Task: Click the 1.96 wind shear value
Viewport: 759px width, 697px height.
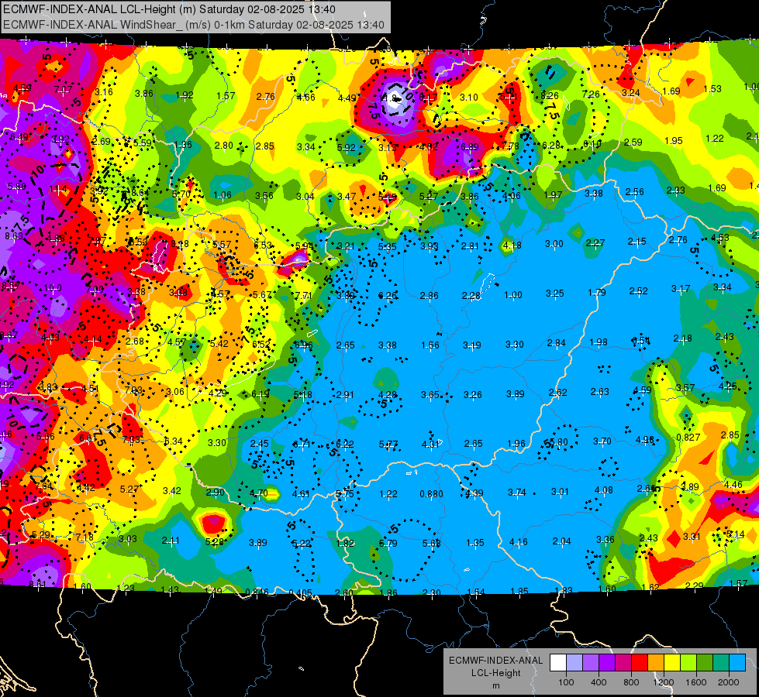Action: pyautogui.click(x=516, y=444)
